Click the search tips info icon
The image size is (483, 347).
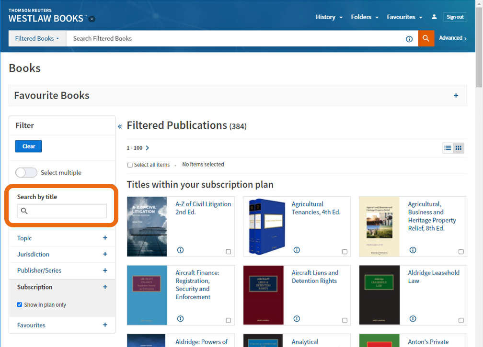[x=409, y=39]
